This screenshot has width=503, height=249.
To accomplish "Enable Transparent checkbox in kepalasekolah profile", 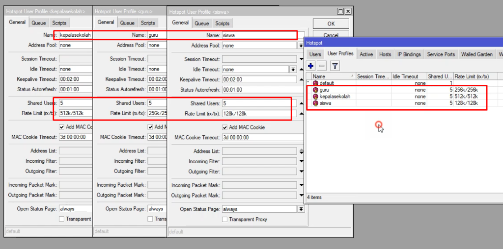I will pyautogui.click(x=61, y=219).
